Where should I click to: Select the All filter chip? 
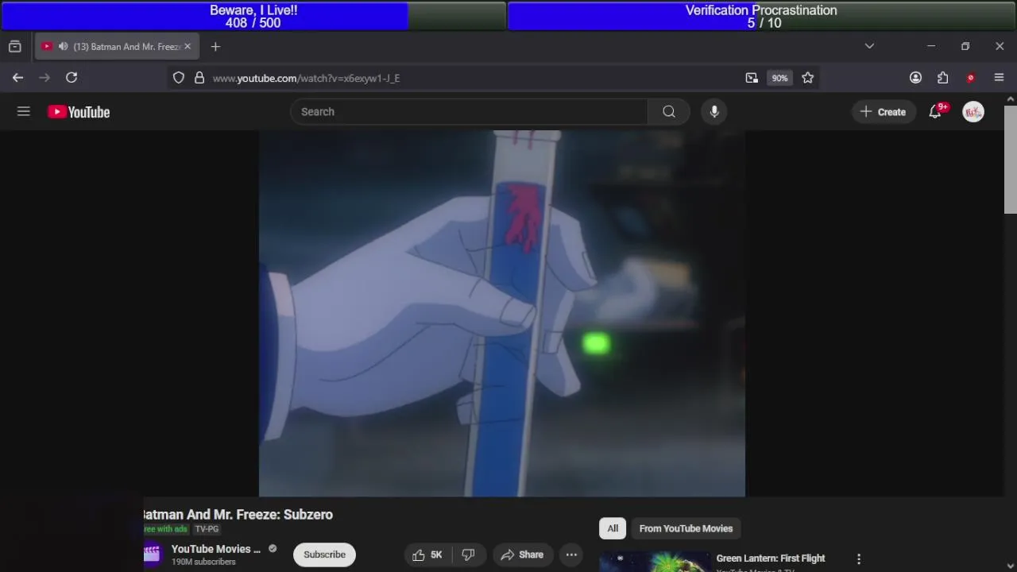613,528
